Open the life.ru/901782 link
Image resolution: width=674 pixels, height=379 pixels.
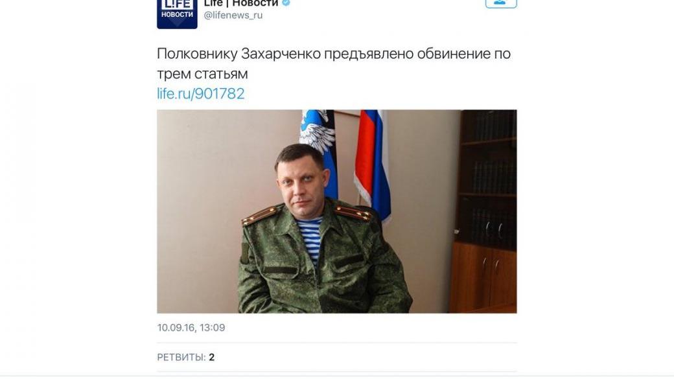click(201, 94)
